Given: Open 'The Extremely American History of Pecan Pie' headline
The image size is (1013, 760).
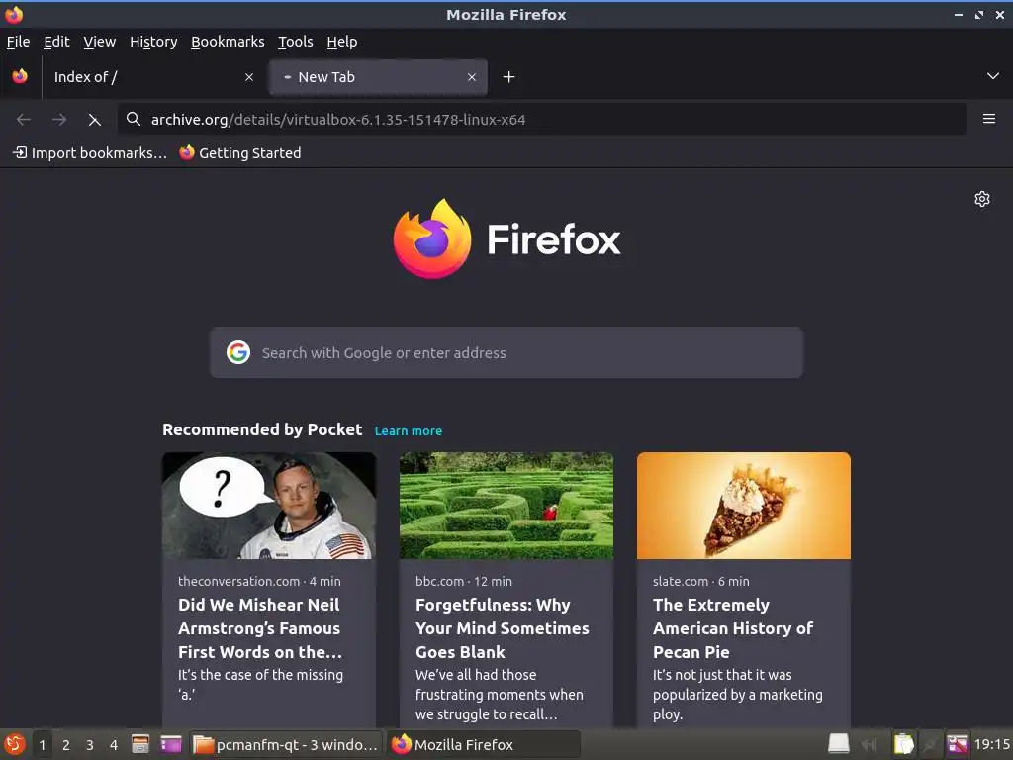Looking at the screenshot, I should pyautogui.click(x=733, y=628).
